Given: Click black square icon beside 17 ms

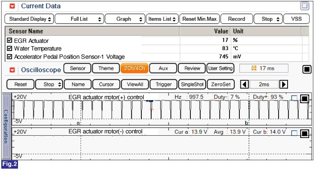Looking at the screenshot, I should [x=307, y=69].
